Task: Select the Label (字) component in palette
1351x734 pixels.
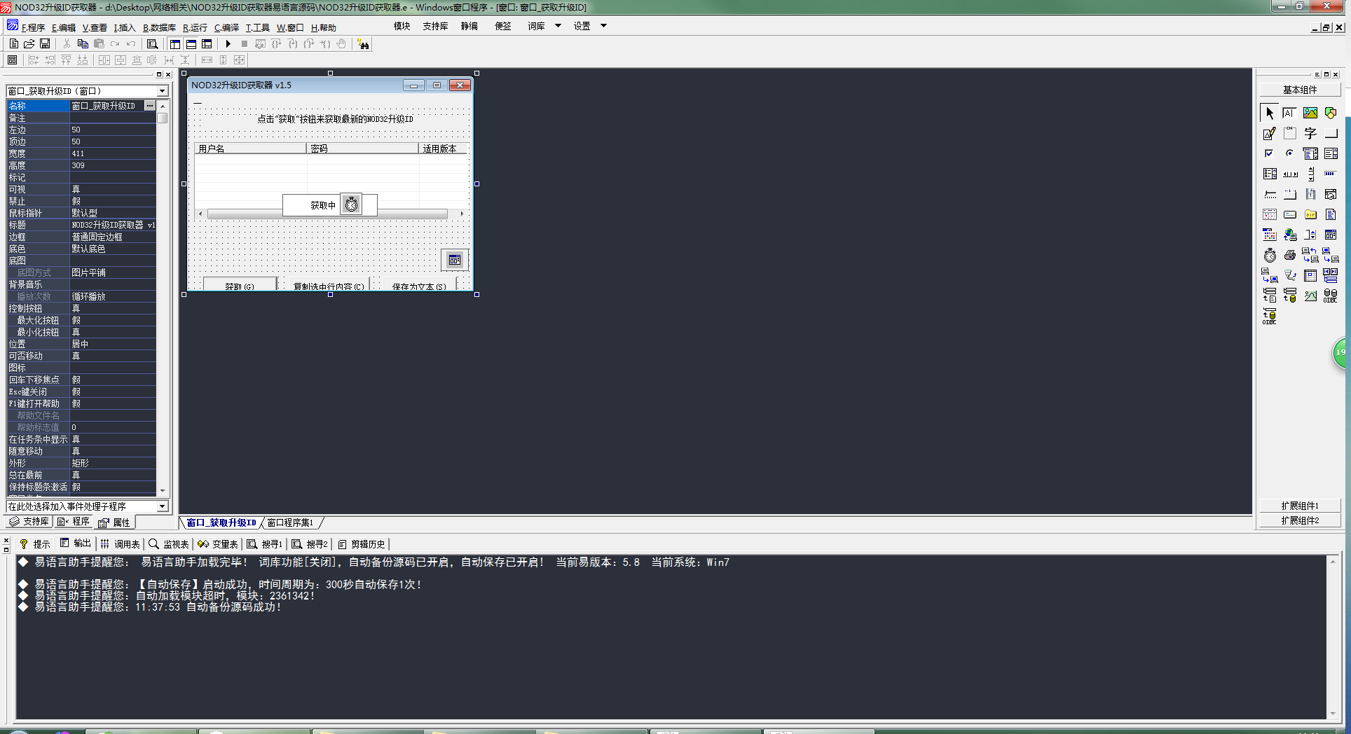Action: point(1310,133)
